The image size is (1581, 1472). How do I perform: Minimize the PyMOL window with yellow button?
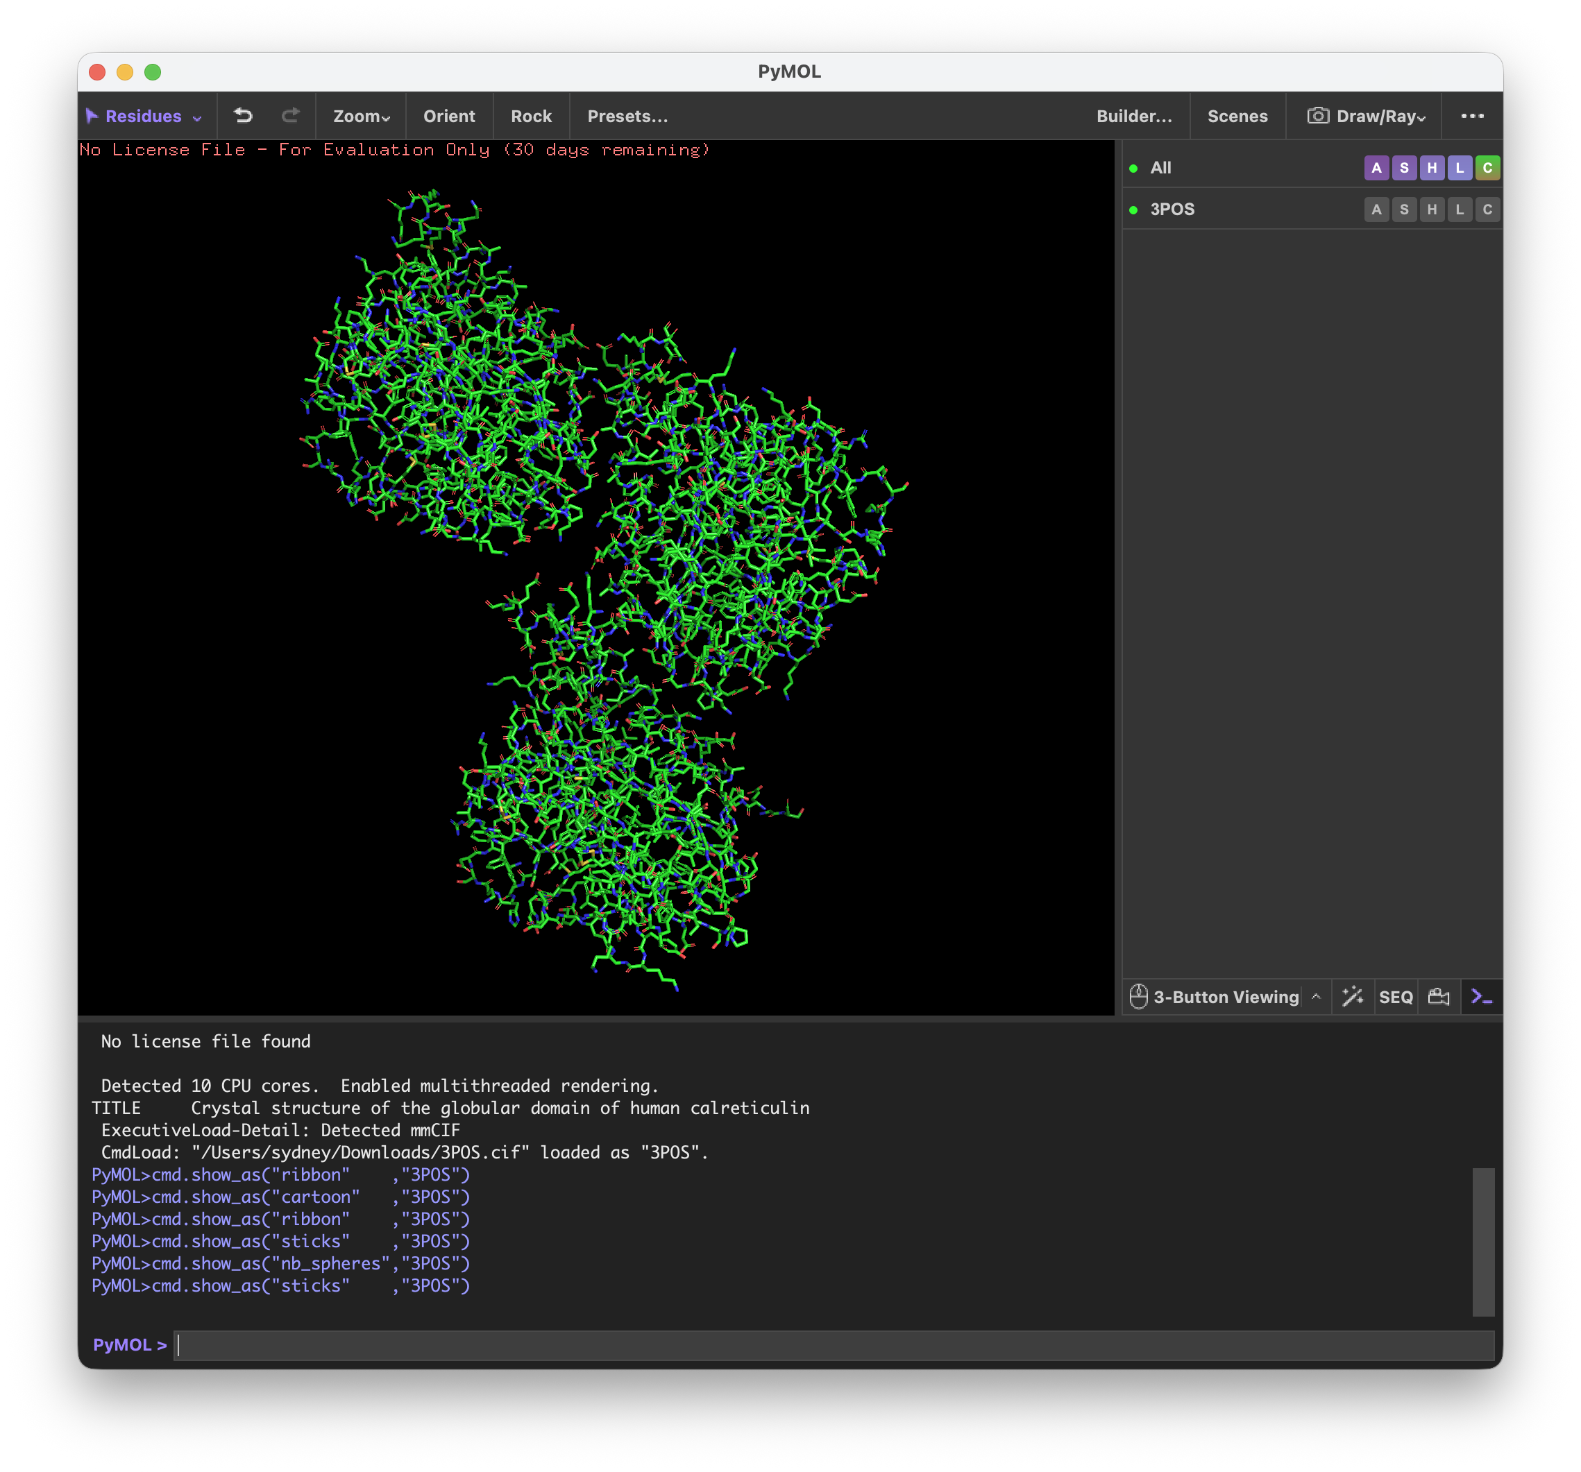125,72
